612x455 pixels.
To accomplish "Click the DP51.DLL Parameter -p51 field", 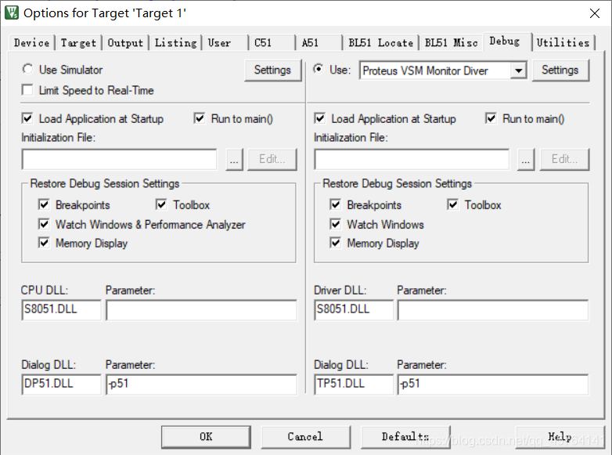I will (x=201, y=385).
